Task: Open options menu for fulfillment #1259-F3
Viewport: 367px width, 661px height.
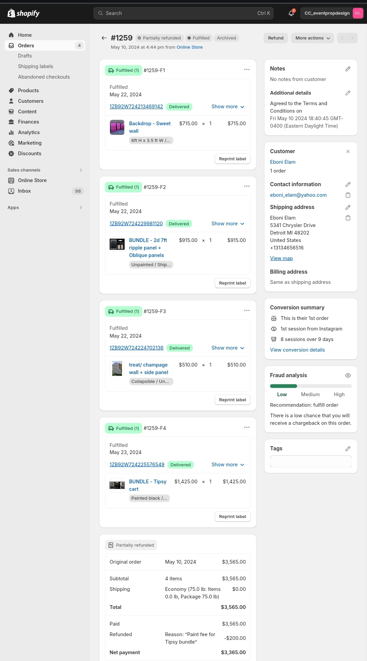Action: (247, 311)
